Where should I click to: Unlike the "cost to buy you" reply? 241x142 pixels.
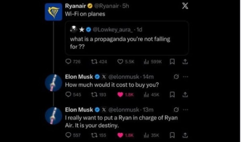(120, 95)
